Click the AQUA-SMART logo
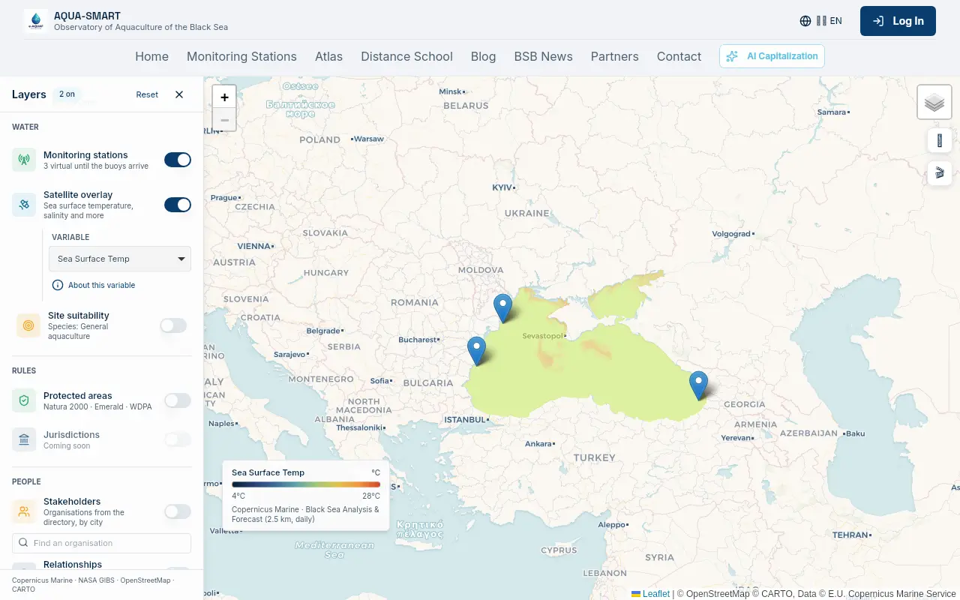The width and height of the screenshot is (960, 600). pos(36,21)
